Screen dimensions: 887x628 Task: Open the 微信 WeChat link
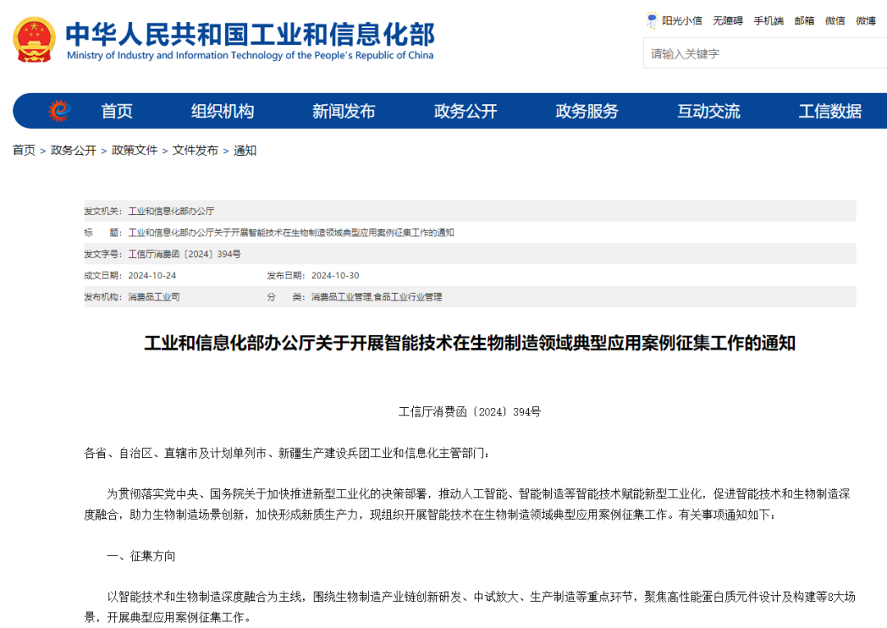pyautogui.click(x=835, y=21)
